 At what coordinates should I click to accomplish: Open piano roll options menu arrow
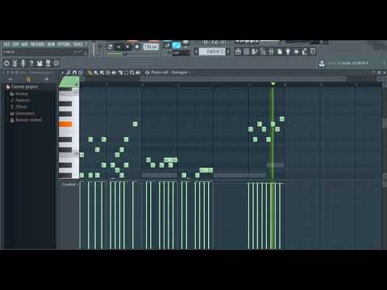coord(62,72)
